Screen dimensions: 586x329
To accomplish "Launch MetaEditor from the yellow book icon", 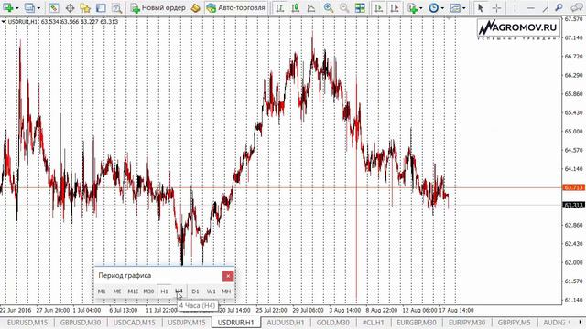I will tap(195, 7).
